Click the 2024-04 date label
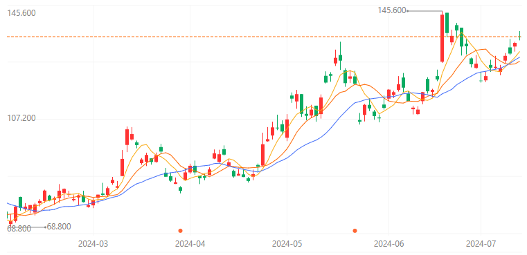The width and height of the screenshot is (527, 255). pyautogui.click(x=190, y=244)
